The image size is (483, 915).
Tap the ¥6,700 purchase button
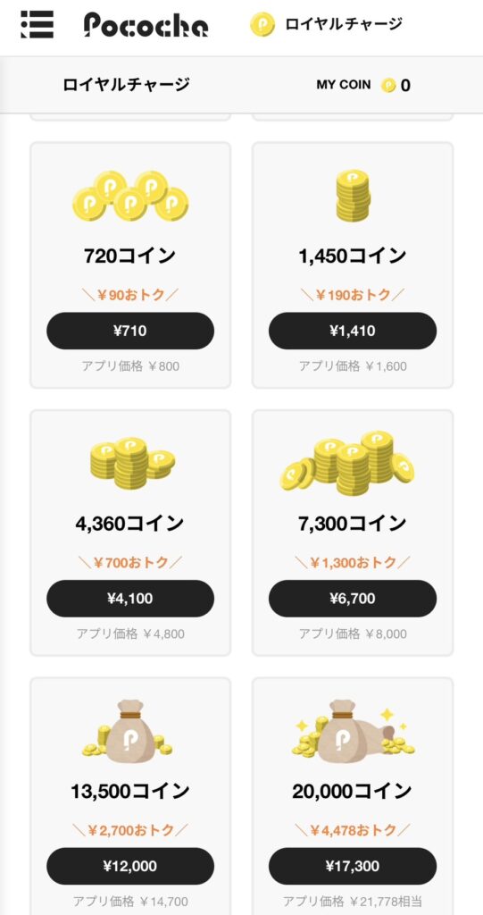(353, 598)
